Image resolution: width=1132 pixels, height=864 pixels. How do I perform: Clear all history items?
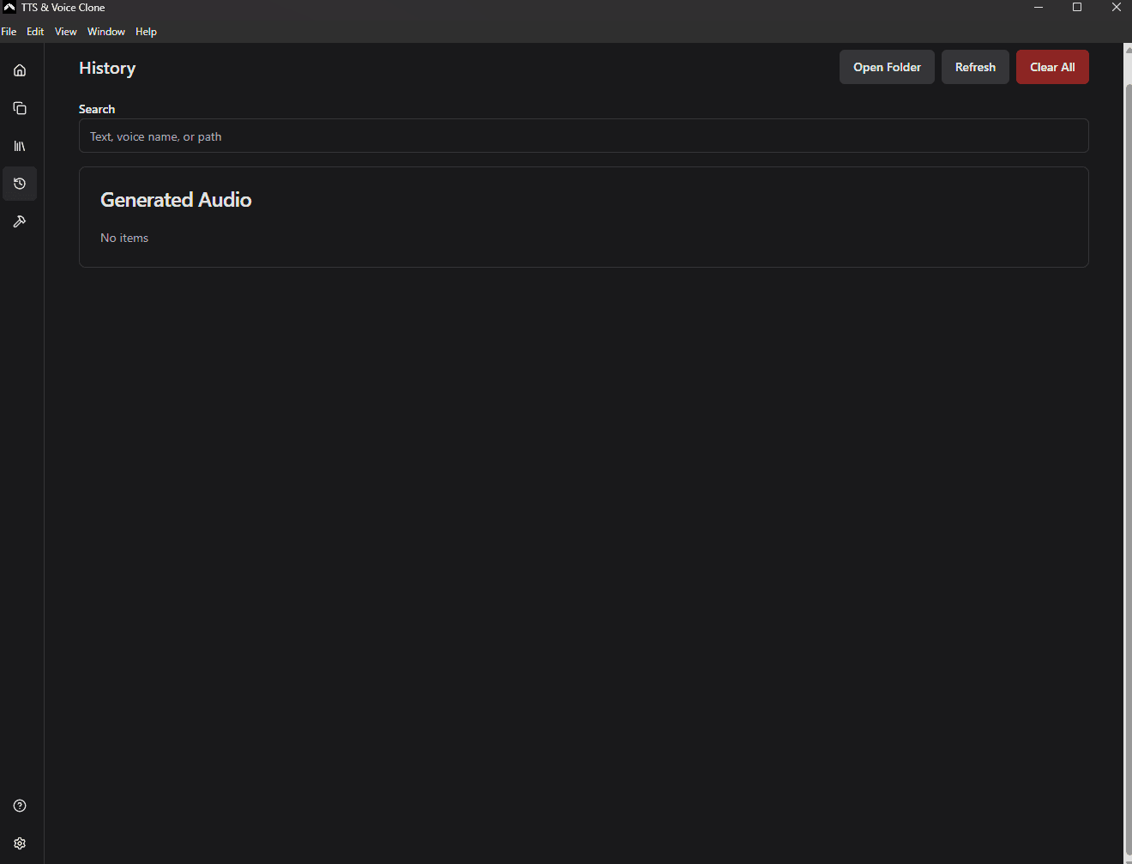[1052, 66]
